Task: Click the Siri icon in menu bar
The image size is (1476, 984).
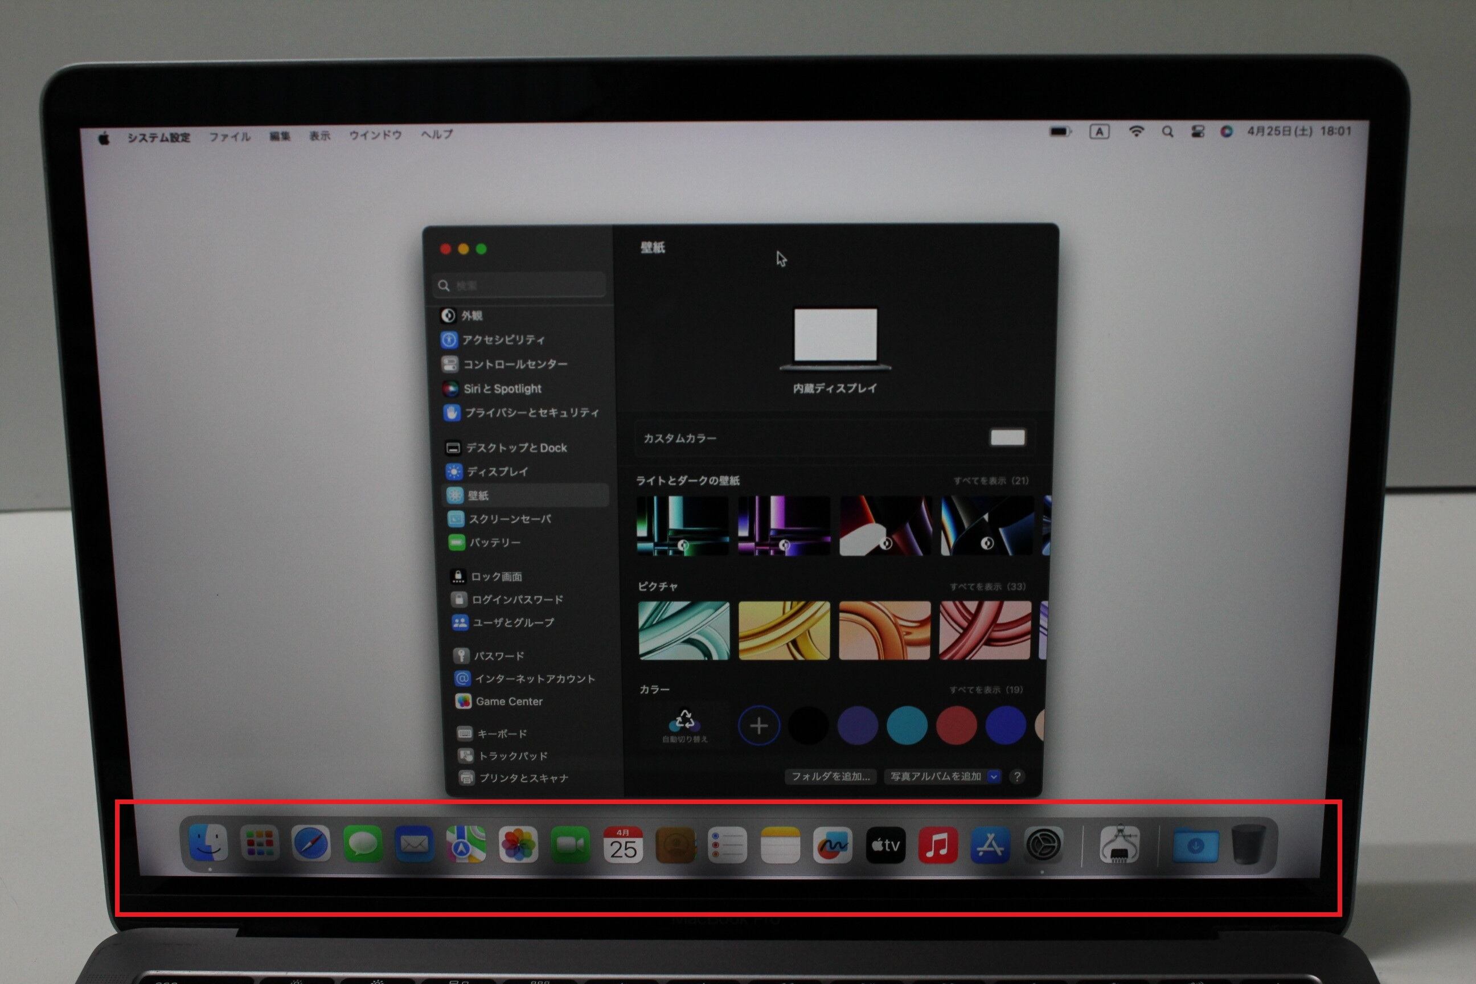Action: [1226, 132]
